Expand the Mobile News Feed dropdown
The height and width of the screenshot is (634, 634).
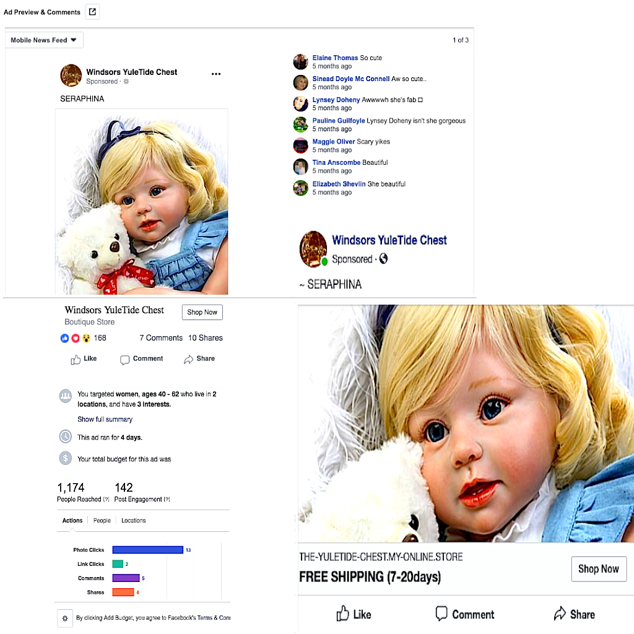click(x=44, y=40)
